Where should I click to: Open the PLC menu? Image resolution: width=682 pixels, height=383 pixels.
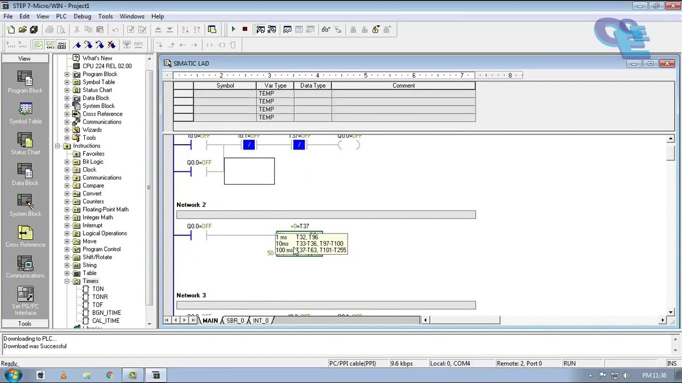pyautogui.click(x=61, y=16)
